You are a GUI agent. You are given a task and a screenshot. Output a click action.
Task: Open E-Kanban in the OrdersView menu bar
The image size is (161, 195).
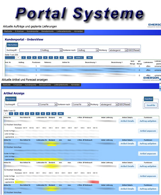coord(19,31)
